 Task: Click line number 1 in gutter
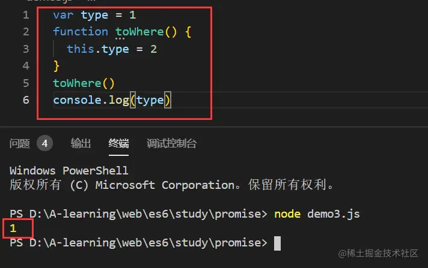click(x=26, y=15)
